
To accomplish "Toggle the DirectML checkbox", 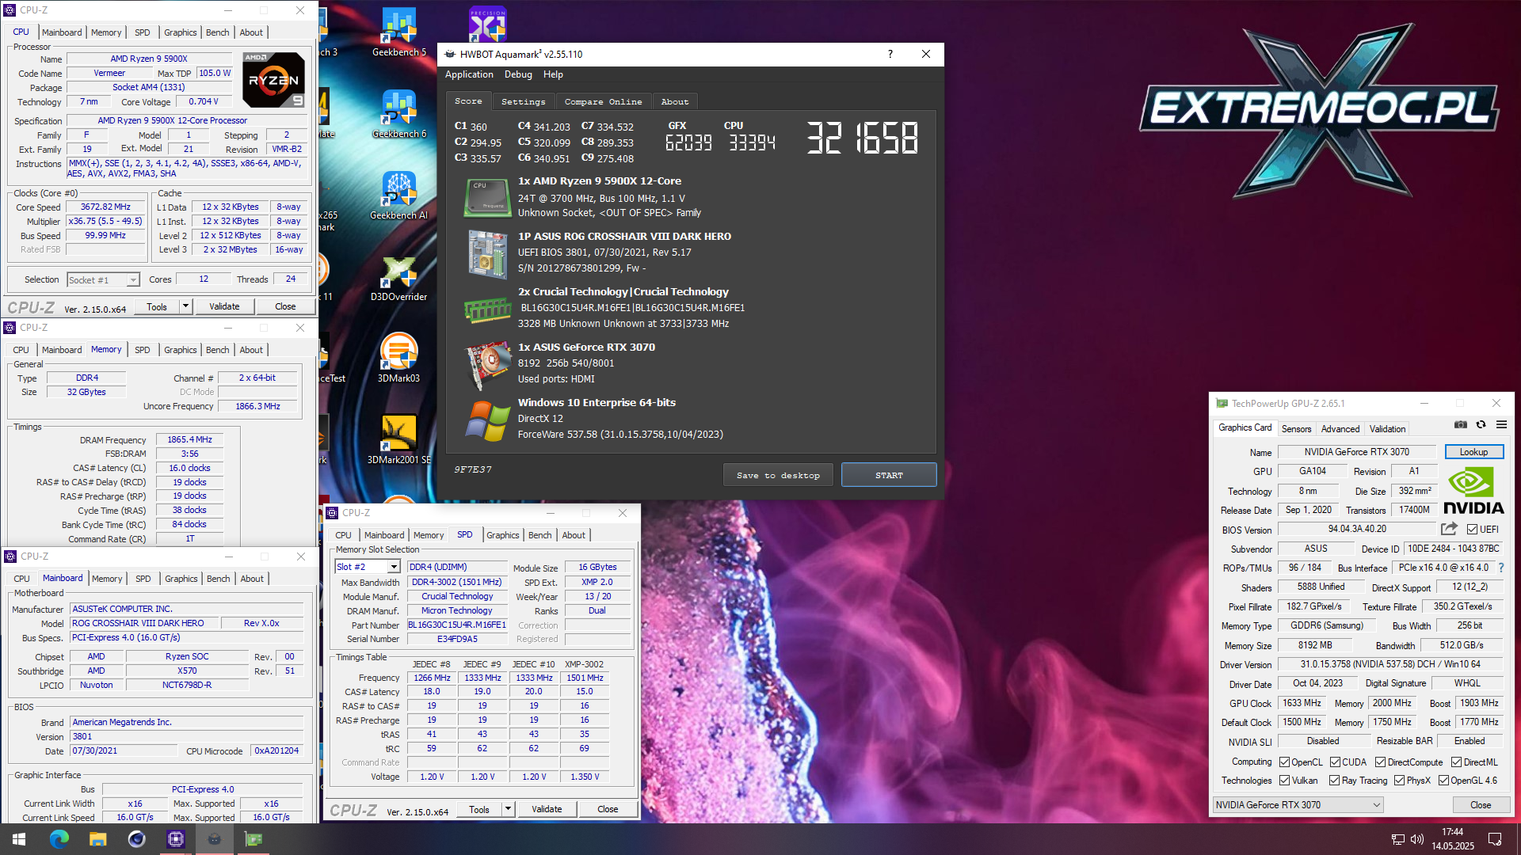I will pyautogui.click(x=1456, y=762).
